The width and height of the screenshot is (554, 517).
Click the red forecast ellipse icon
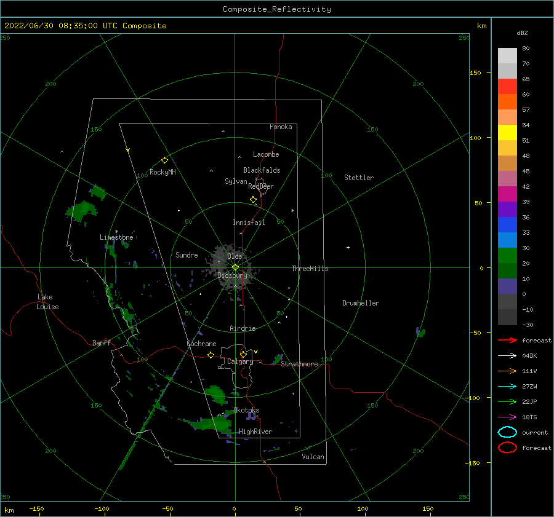coord(507,448)
